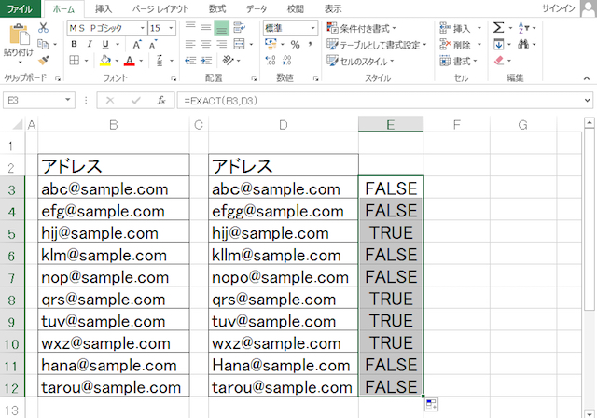The height and width of the screenshot is (418, 597).
Task: Toggle top vertical alignment
Action: point(190,27)
